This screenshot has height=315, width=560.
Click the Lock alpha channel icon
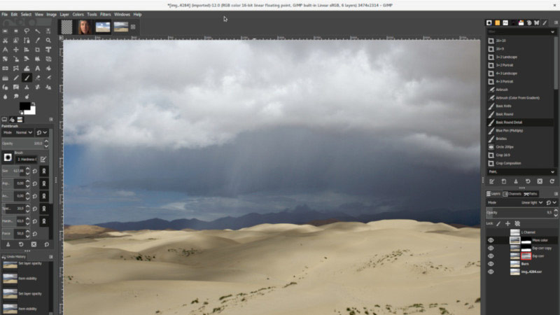tap(517, 223)
